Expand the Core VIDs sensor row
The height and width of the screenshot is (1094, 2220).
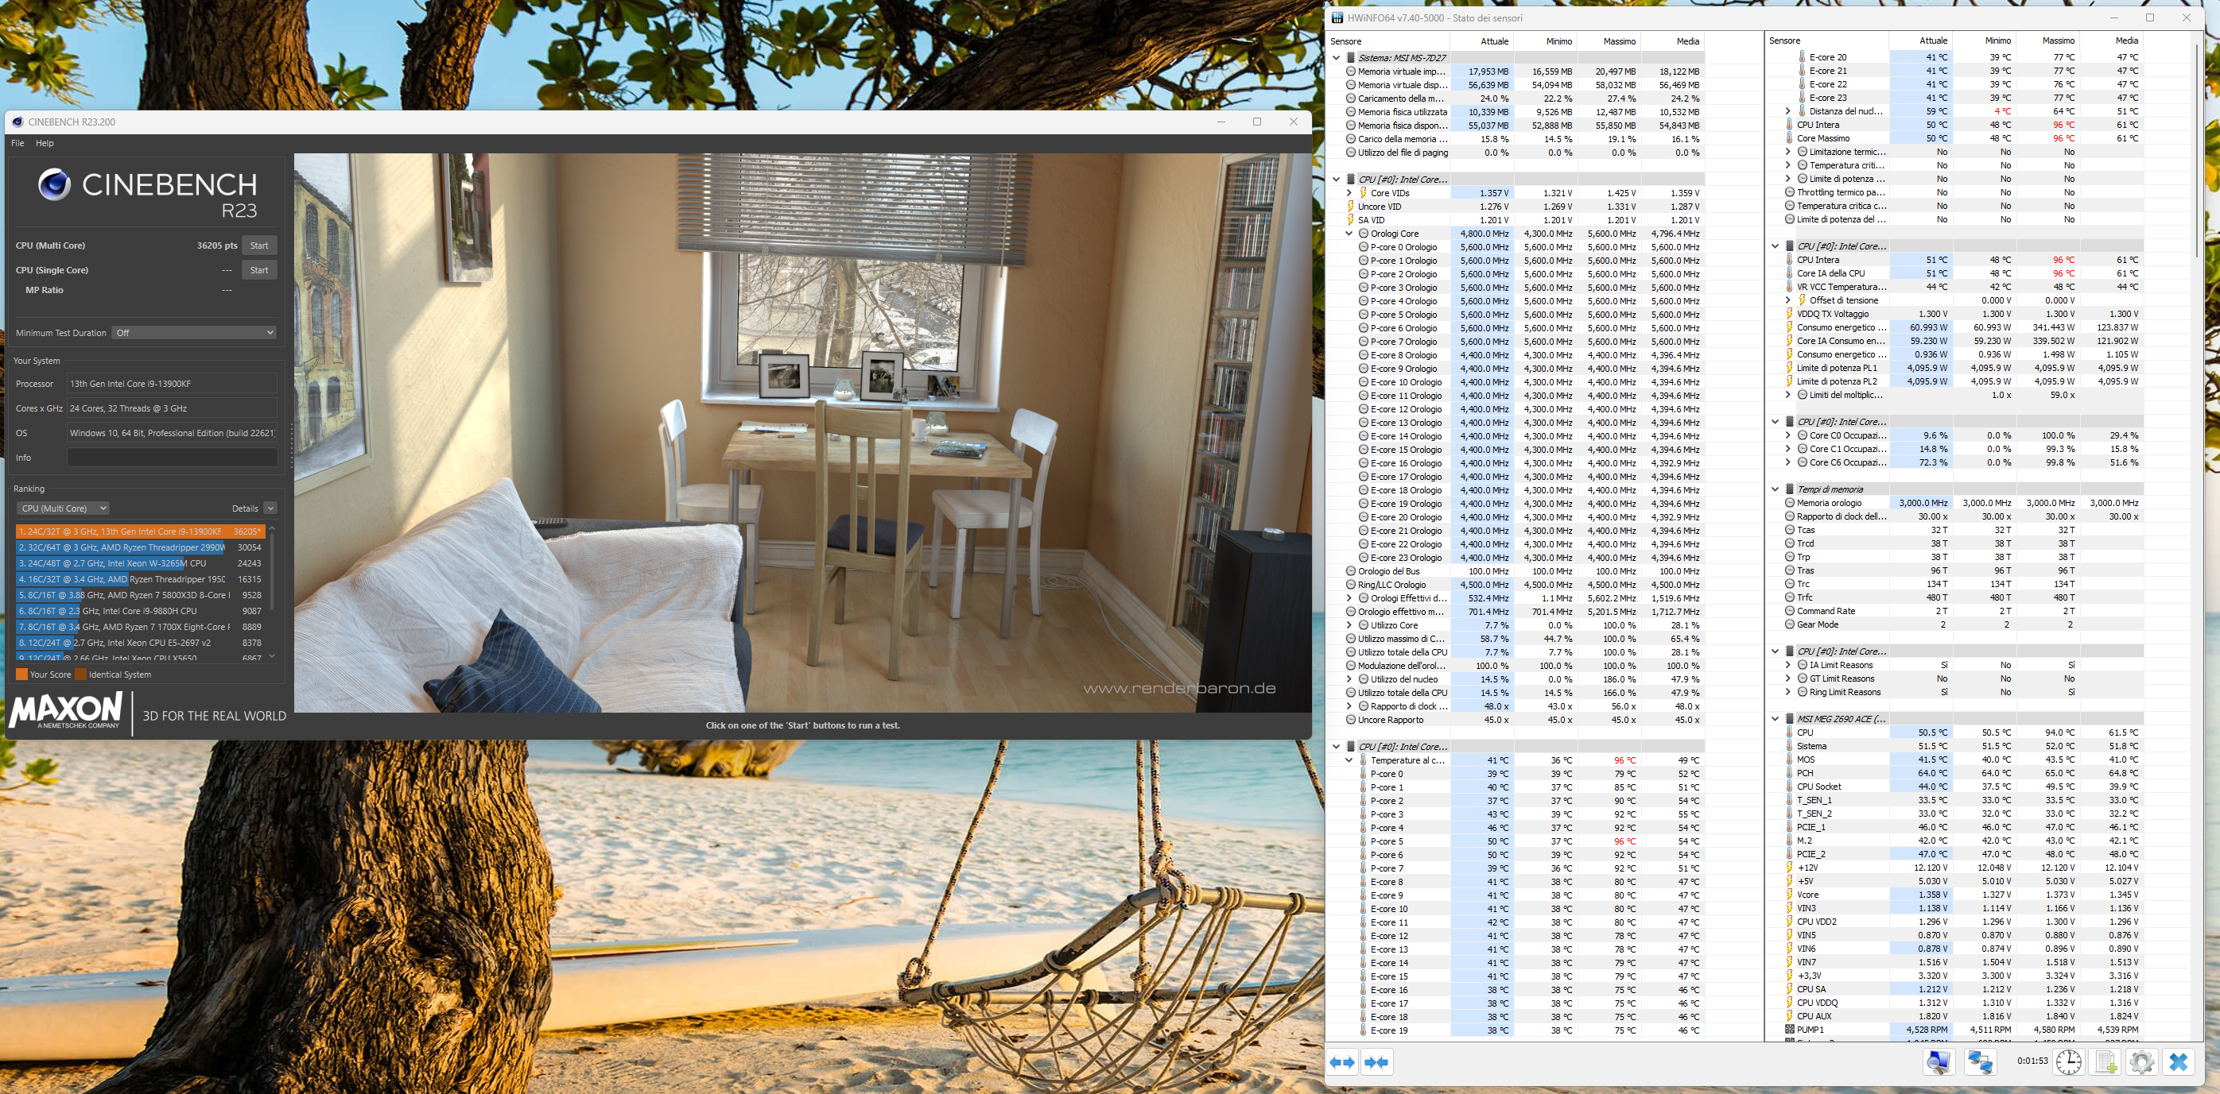(1349, 193)
